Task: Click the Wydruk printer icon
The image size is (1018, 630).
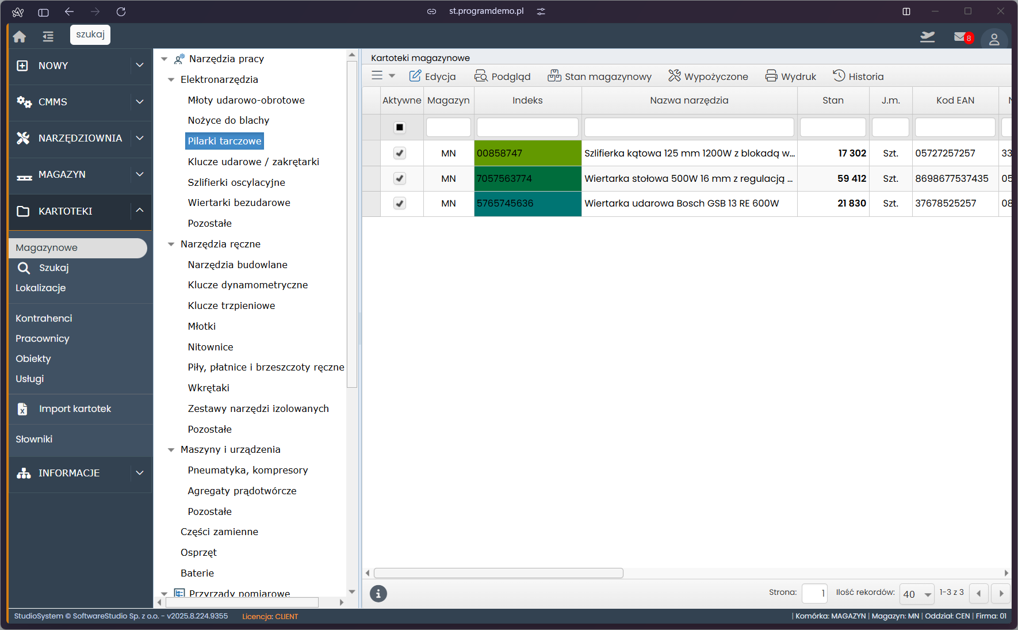Action: (x=771, y=77)
